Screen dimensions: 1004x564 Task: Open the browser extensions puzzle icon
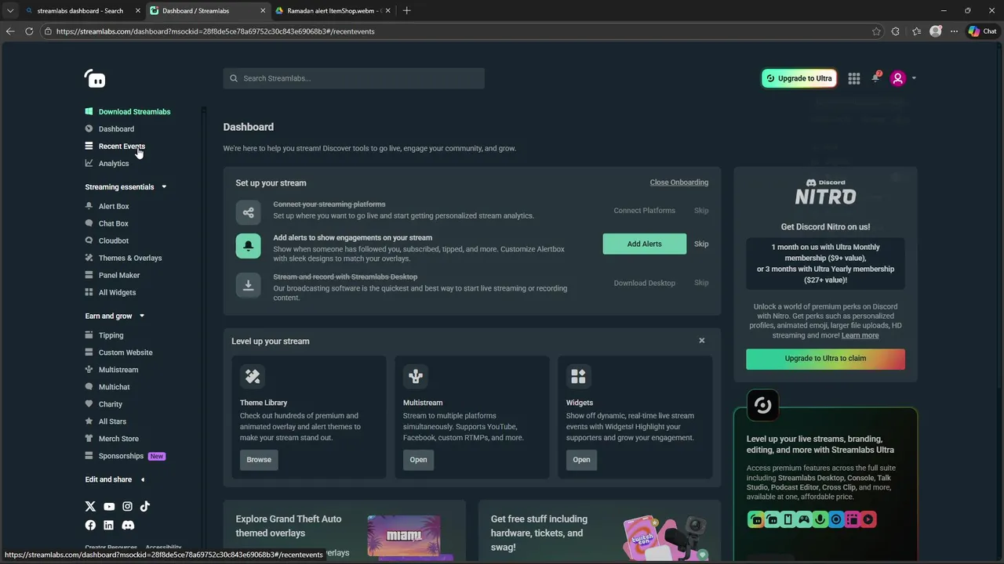coord(896,31)
